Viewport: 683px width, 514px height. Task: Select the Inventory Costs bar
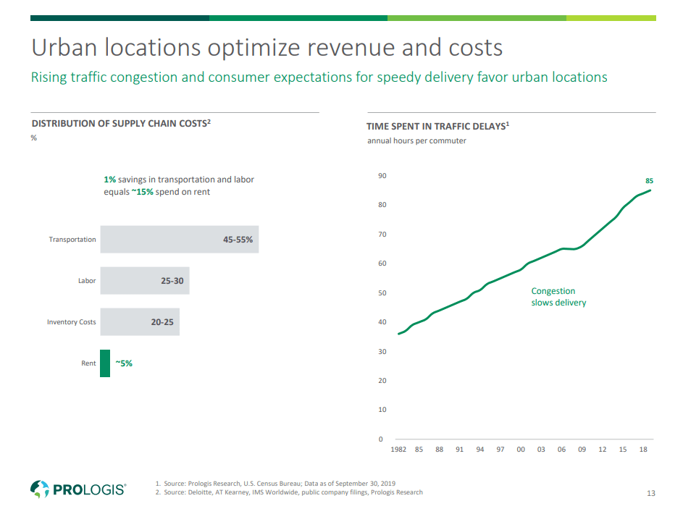(140, 321)
